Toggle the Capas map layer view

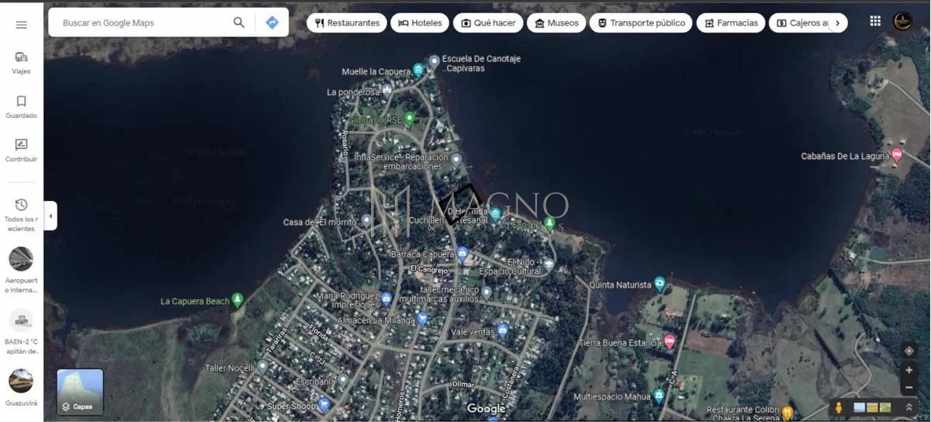[80, 392]
